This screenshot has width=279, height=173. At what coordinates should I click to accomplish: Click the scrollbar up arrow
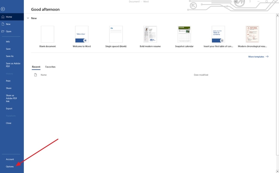(x=277, y=15)
